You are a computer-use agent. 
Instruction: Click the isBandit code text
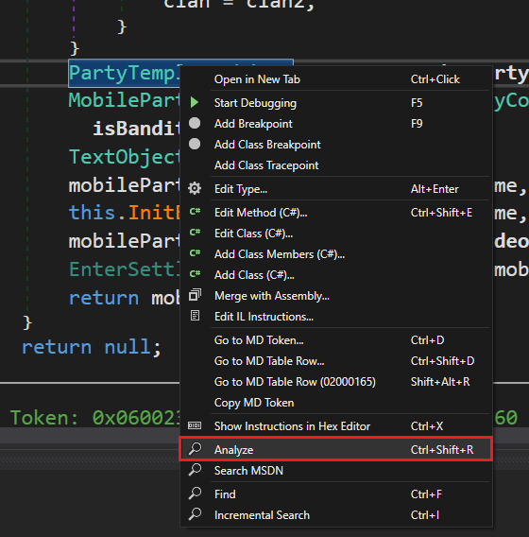tap(137, 129)
